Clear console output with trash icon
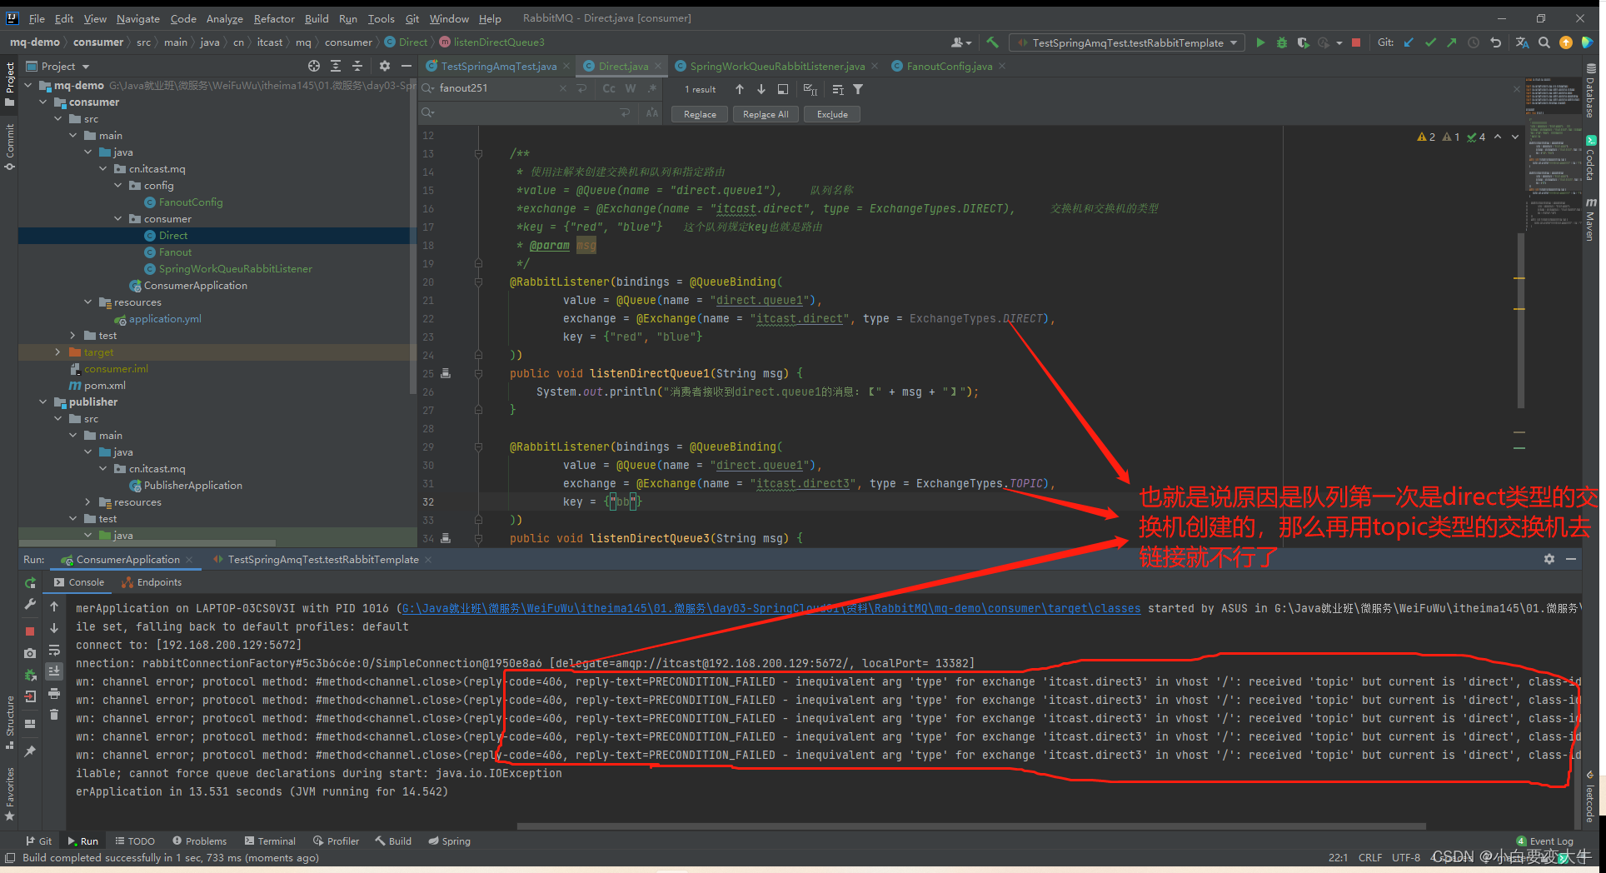The width and height of the screenshot is (1606, 873). pyautogui.click(x=54, y=714)
